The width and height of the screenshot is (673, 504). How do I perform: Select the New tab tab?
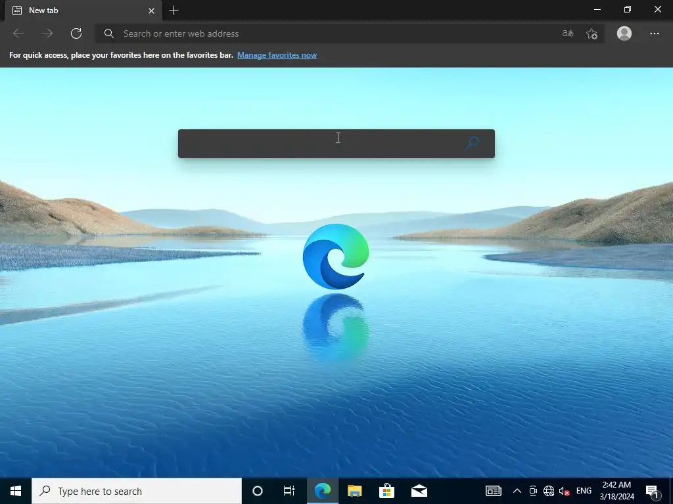tap(83, 10)
